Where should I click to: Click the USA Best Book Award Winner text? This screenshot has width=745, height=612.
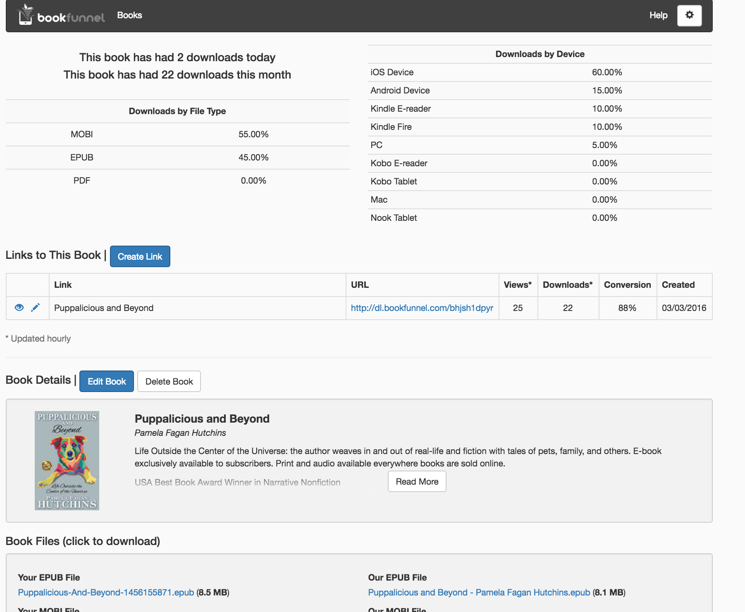(237, 483)
